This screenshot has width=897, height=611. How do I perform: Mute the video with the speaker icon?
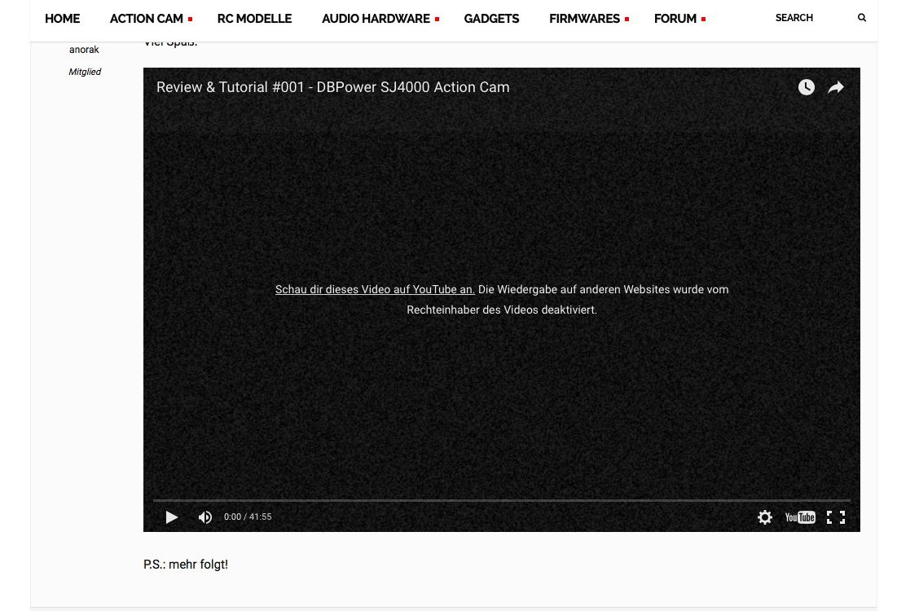(x=205, y=517)
